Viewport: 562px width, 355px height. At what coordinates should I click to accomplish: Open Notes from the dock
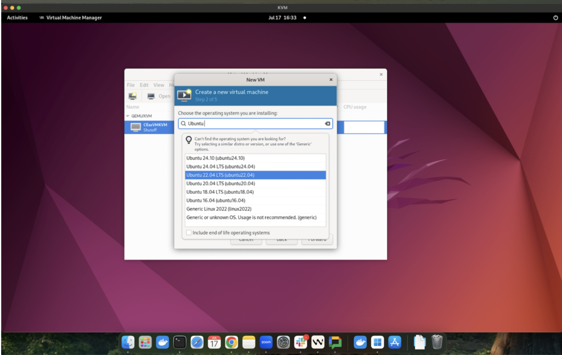pos(249,342)
